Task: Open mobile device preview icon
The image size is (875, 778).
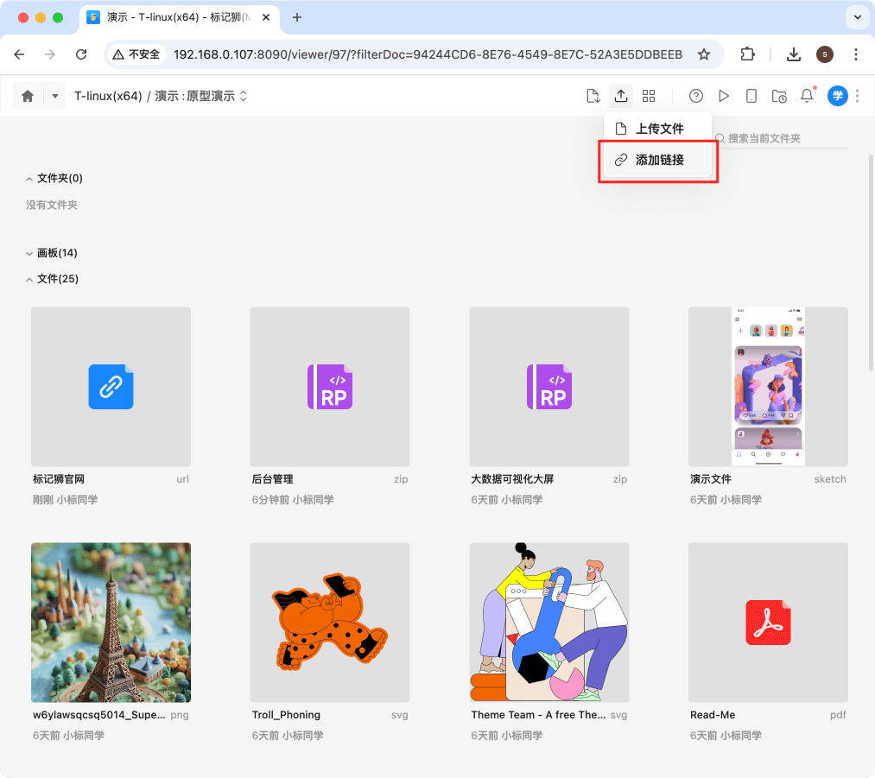Action: coord(751,96)
